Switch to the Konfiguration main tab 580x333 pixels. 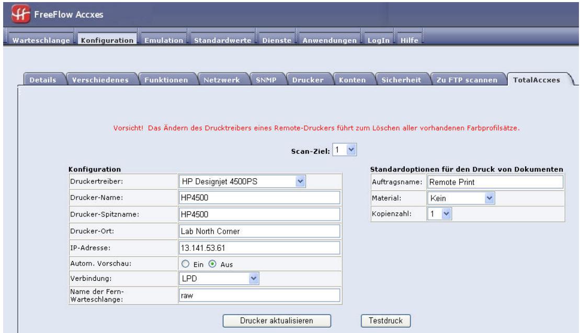click(x=107, y=40)
